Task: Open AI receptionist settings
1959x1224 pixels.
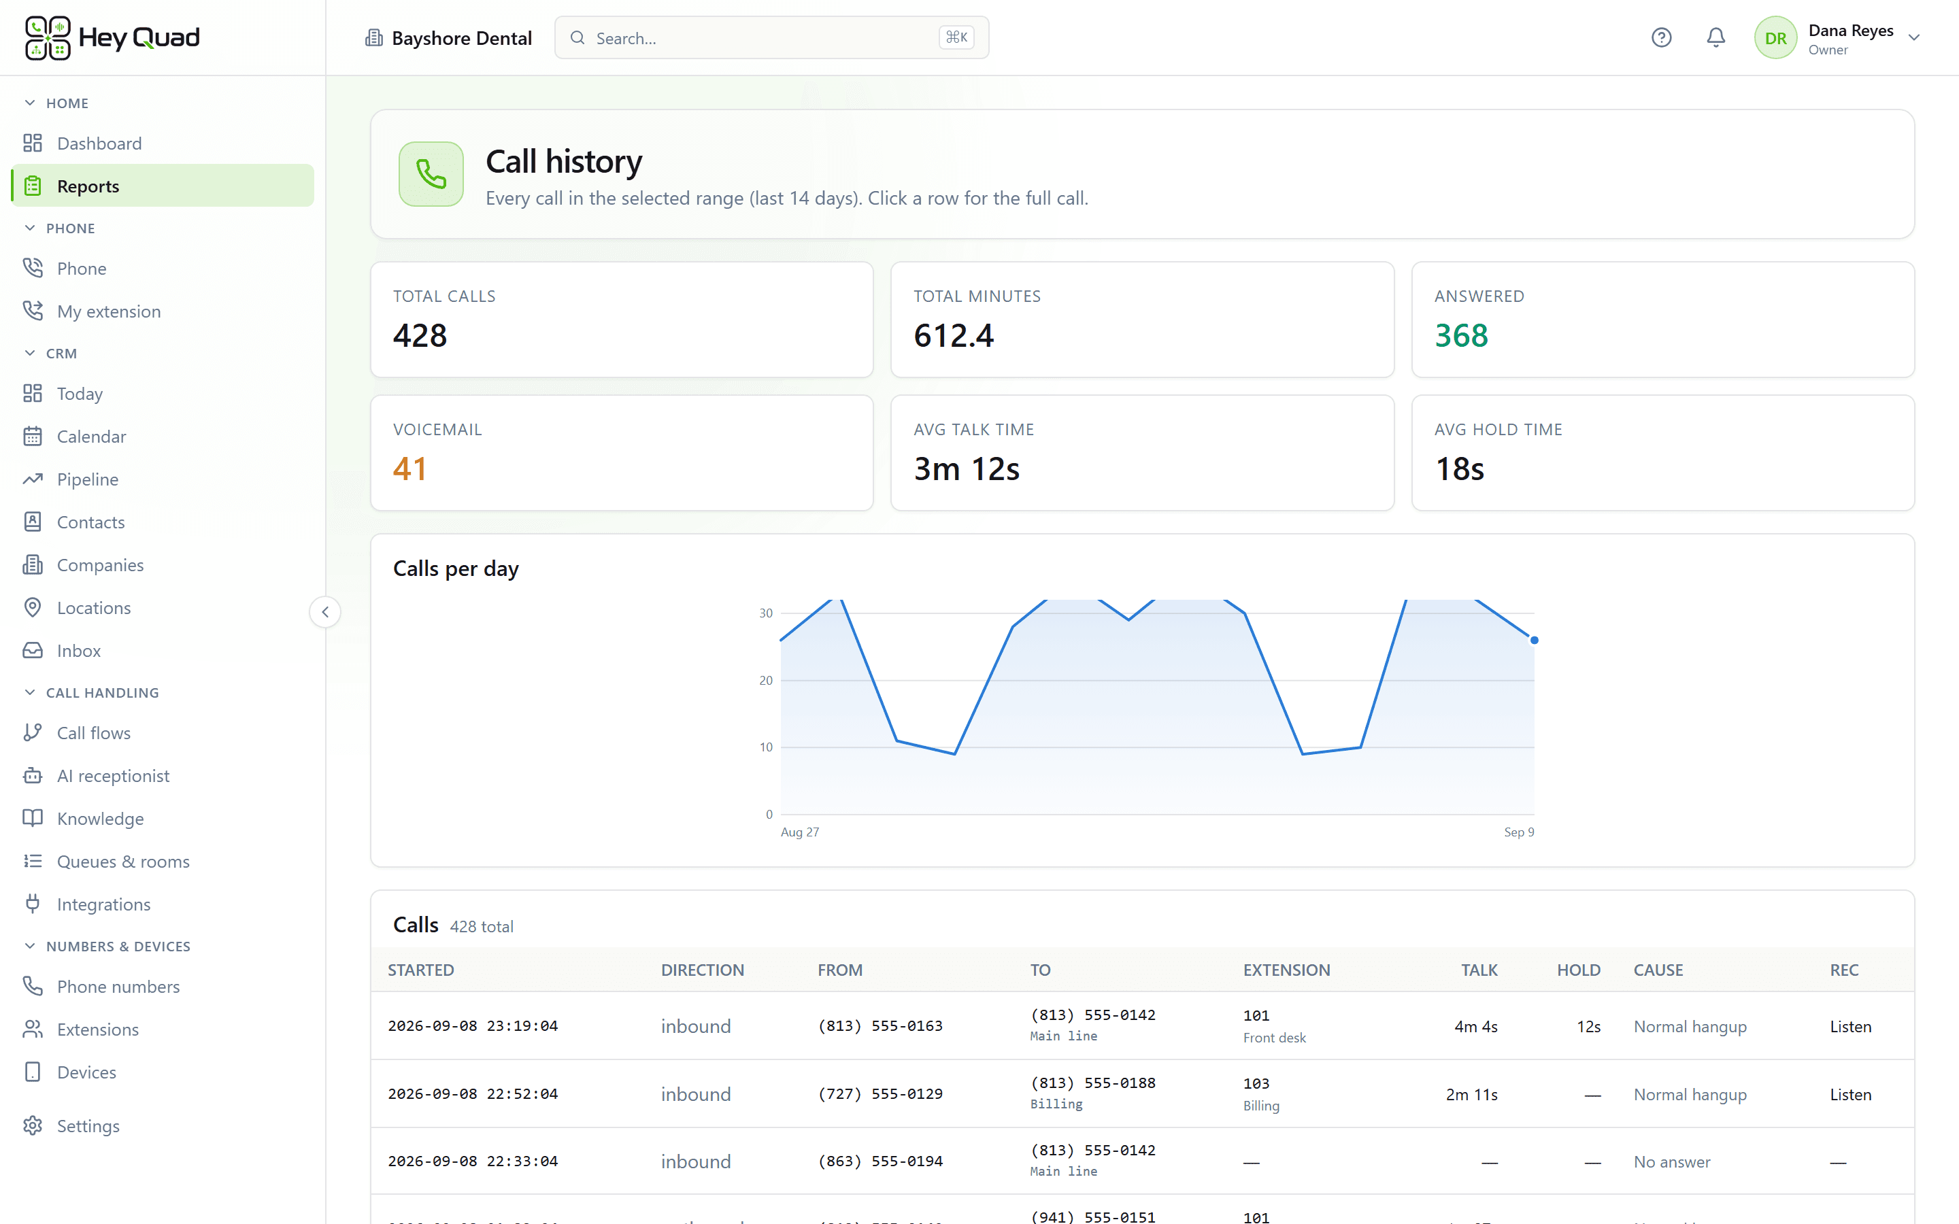Action: click(162, 775)
